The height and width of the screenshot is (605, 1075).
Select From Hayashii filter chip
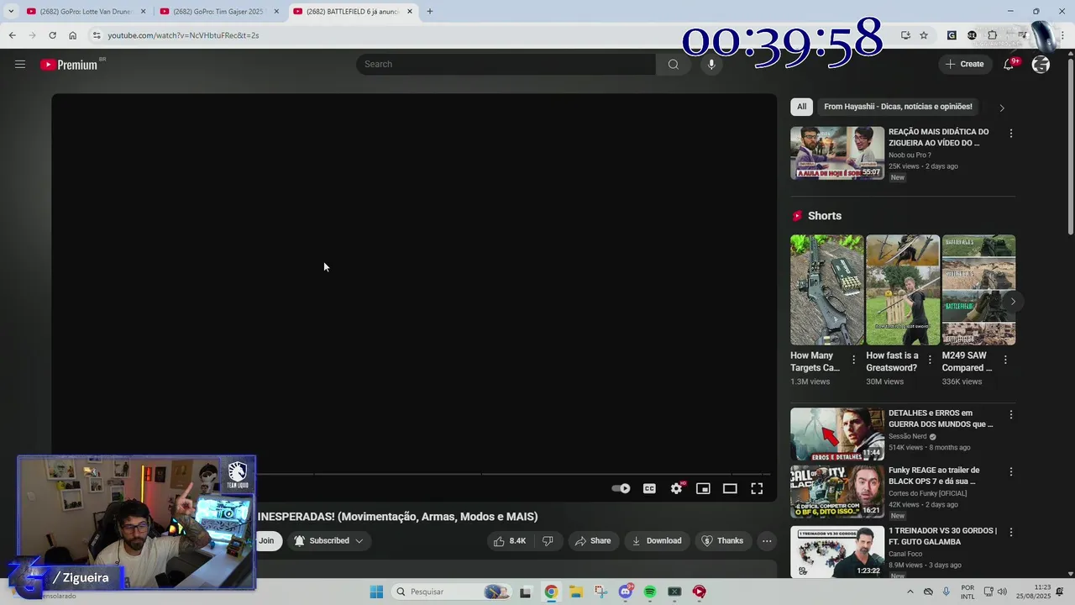point(898,107)
